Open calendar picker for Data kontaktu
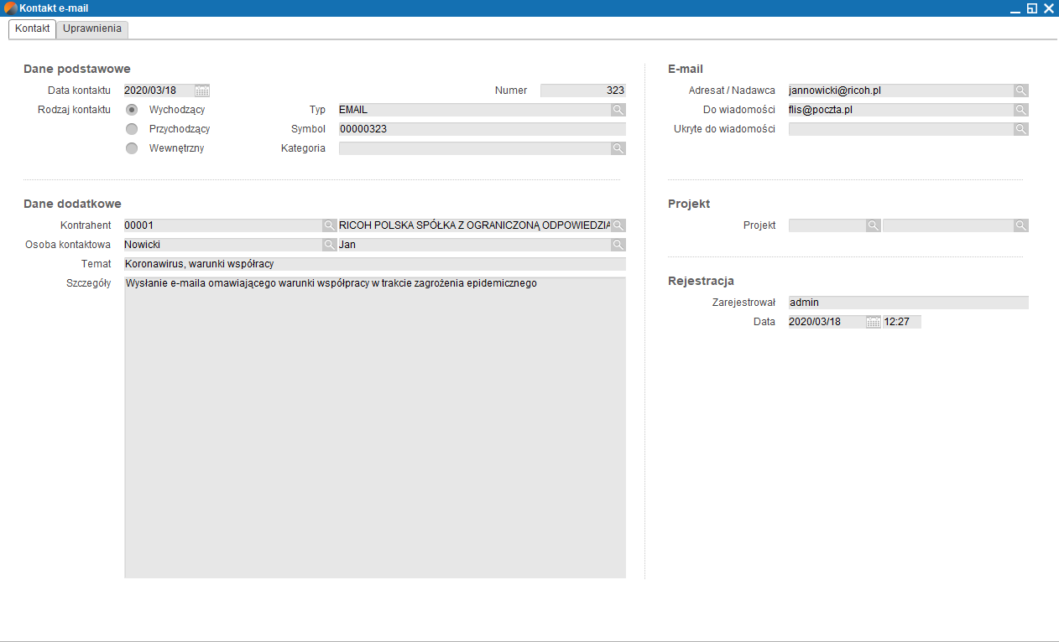Image resolution: width=1059 pixels, height=642 pixels. pyautogui.click(x=202, y=91)
